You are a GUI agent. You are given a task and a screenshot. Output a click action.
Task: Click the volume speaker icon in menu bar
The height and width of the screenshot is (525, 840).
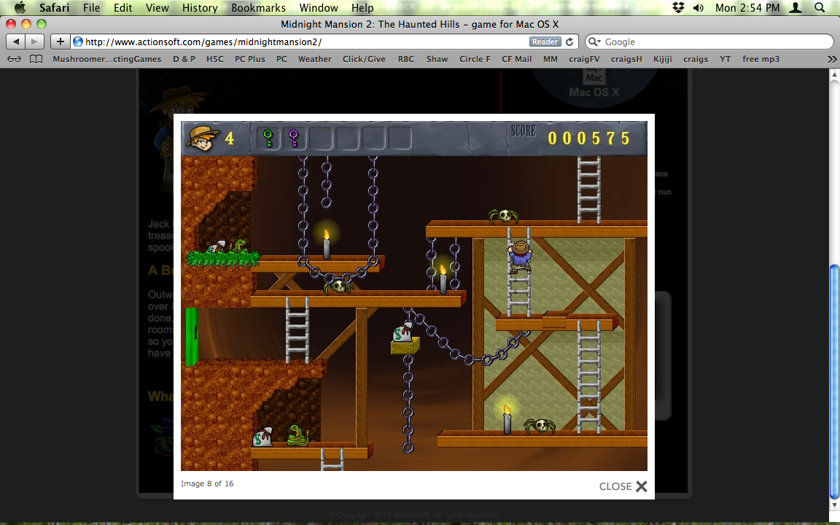coord(699,8)
